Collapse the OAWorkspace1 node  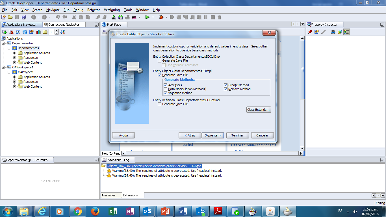pos(3,67)
